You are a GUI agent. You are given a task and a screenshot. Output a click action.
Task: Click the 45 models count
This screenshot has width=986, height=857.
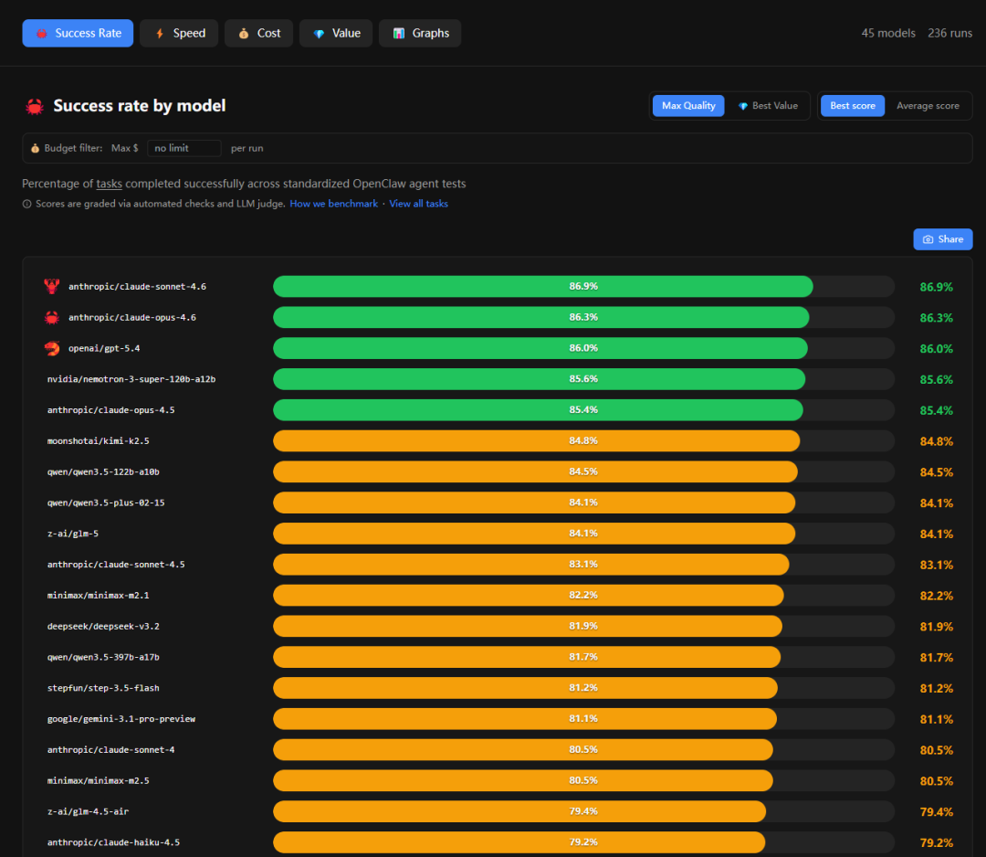(888, 34)
